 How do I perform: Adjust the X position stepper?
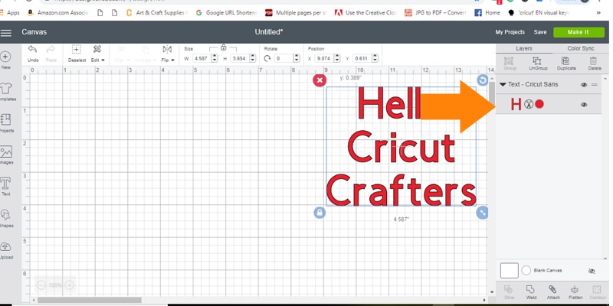[x=337, y=58]
